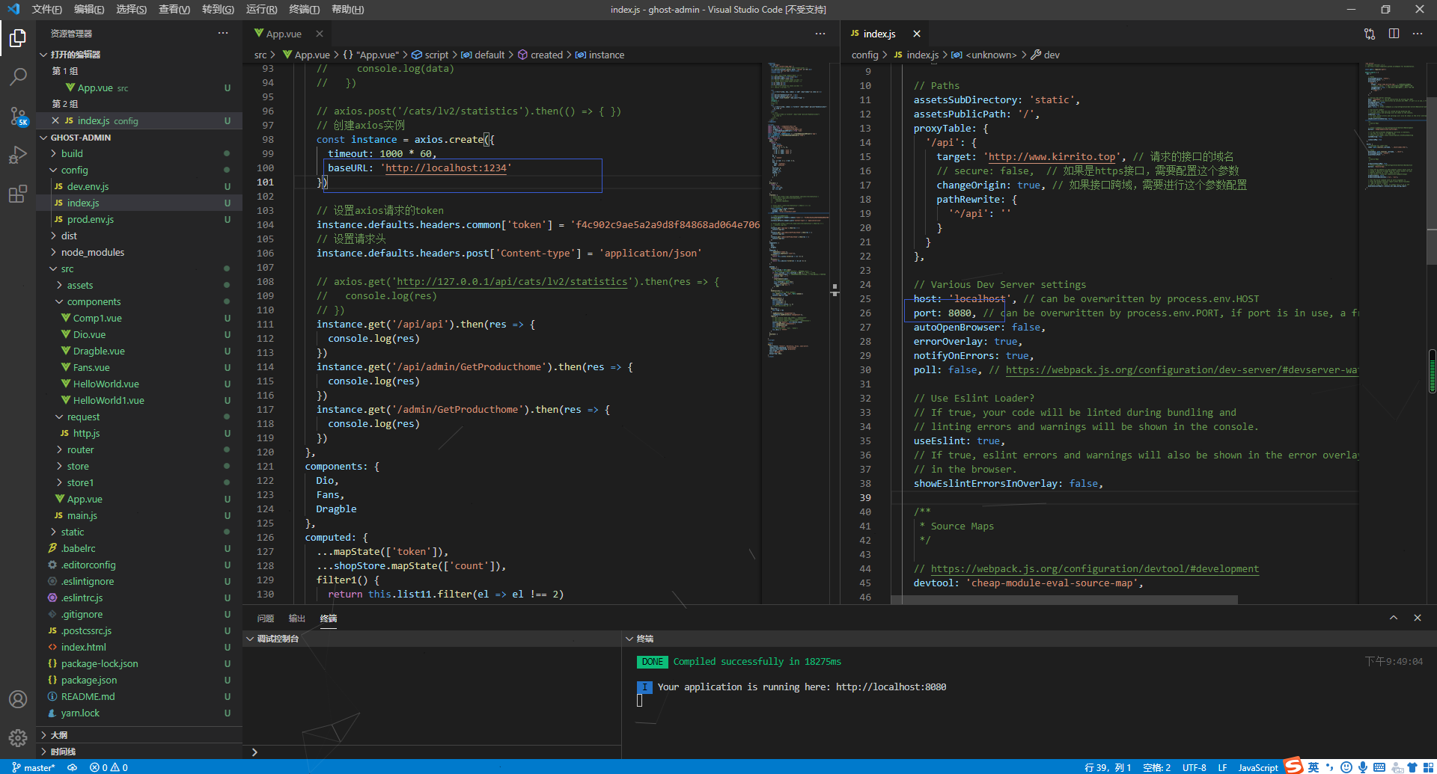The width and height of the screenshot is (1437, 774).
Task: Open changes compare icon in right editor
Action: click(1370, 34)
